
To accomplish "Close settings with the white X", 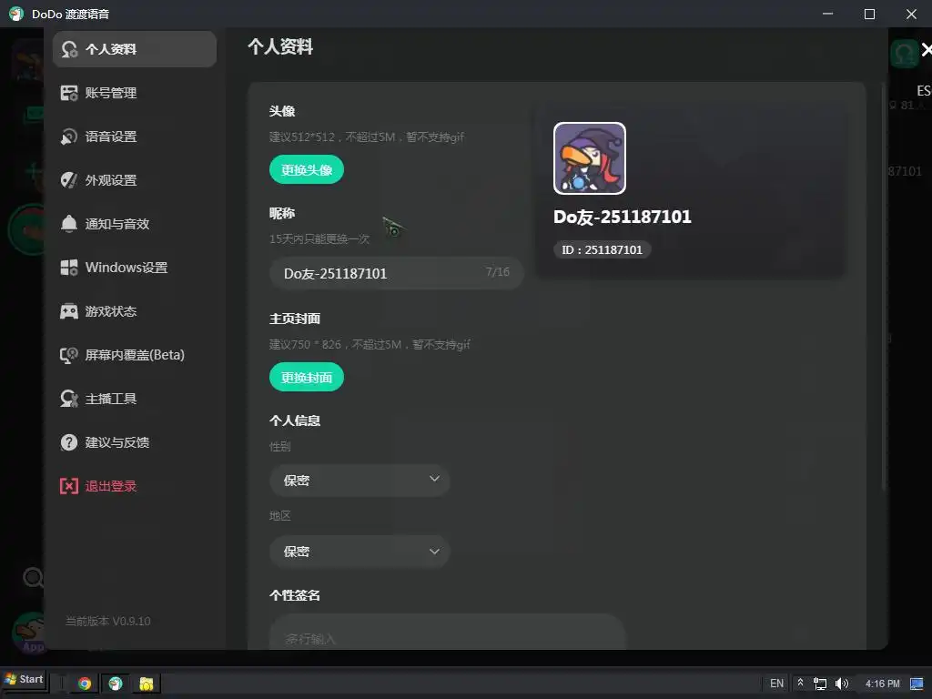I will [926, 50].
